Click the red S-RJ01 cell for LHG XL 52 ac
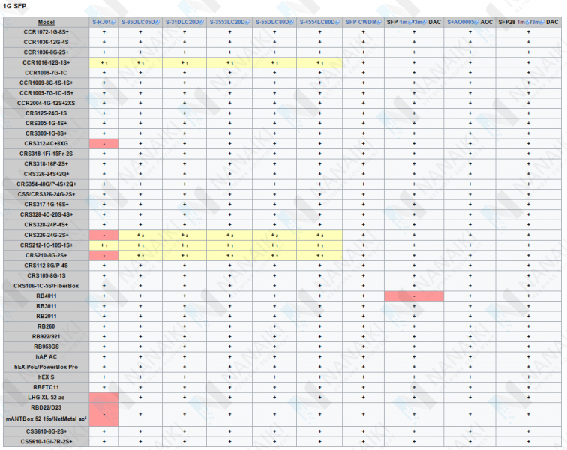This screenshot has width=567, height=450. [103, 397]
